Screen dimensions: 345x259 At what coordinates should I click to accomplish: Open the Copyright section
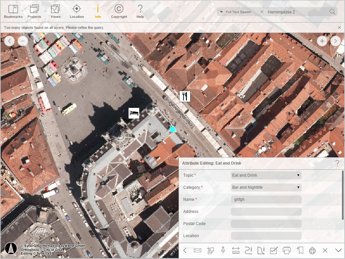[x=119, y=10]
